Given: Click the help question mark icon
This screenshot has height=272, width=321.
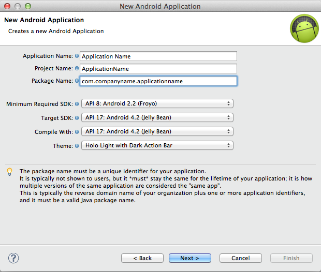Looking at the screenshot, I should tap(14, 258).
